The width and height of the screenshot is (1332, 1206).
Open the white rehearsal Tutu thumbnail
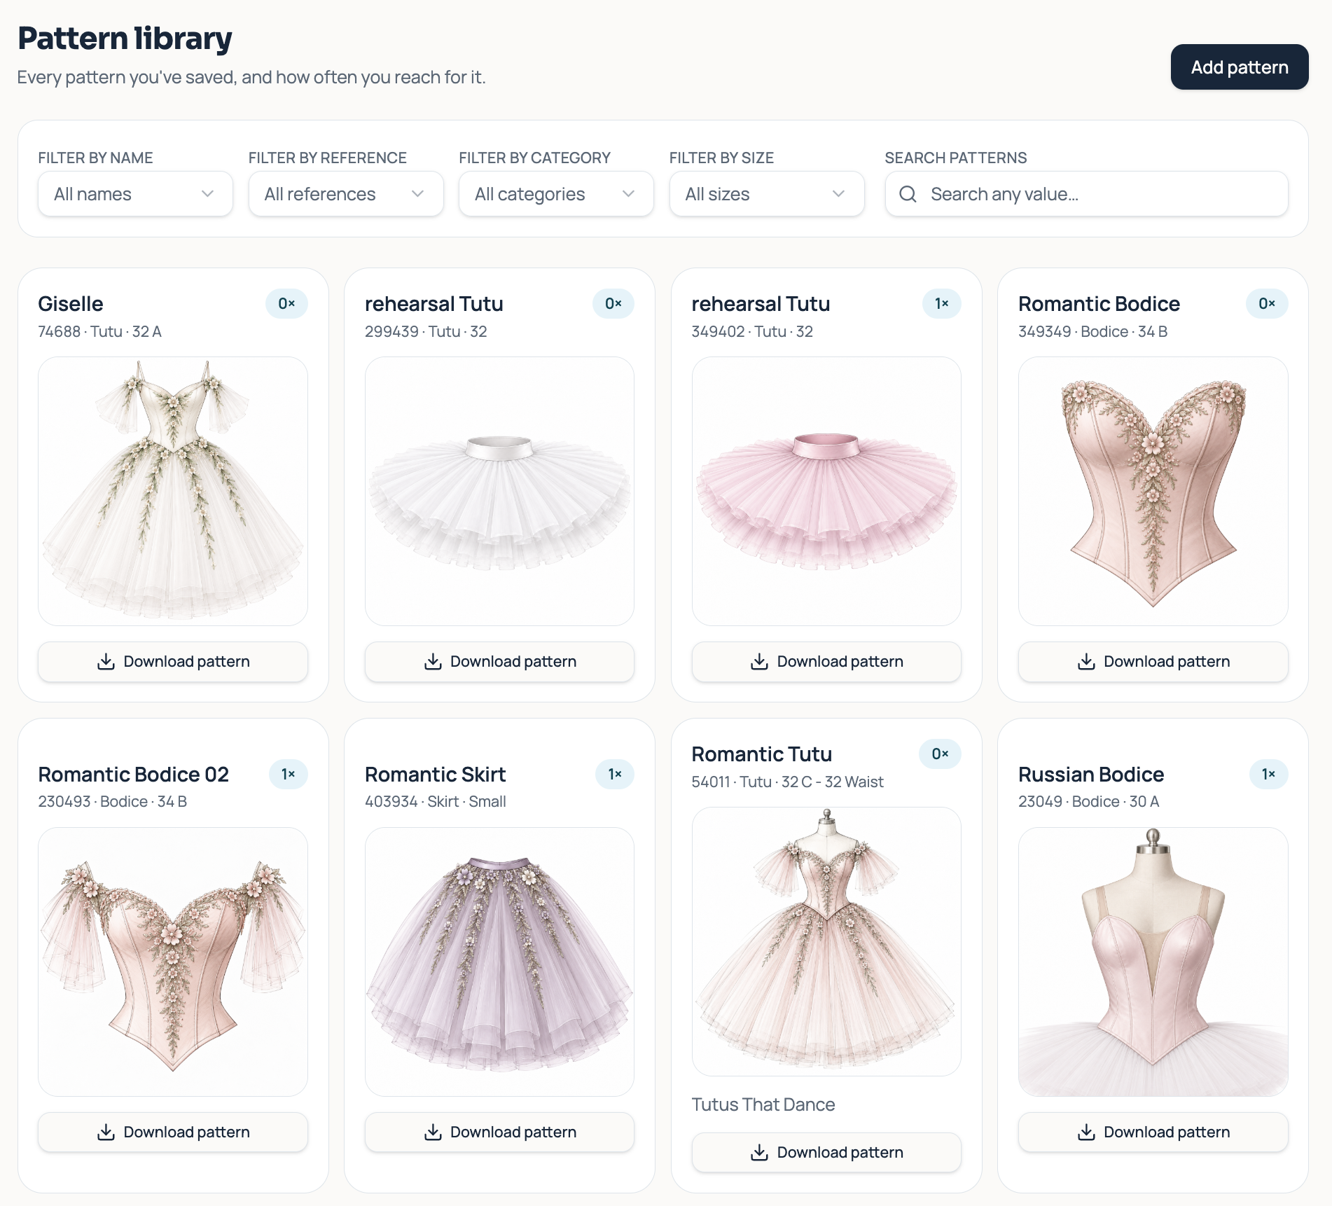point(499,491)
